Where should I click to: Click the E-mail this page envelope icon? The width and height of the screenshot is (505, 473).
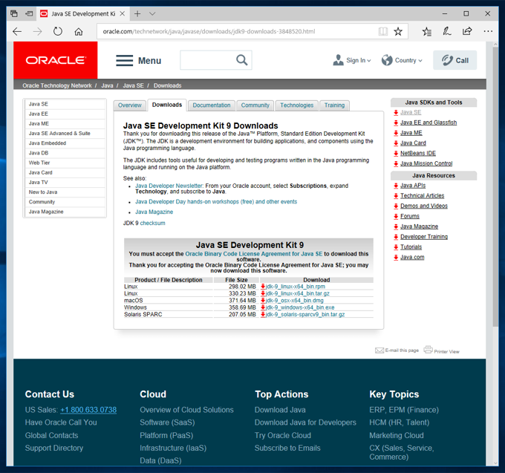point(379,350)
